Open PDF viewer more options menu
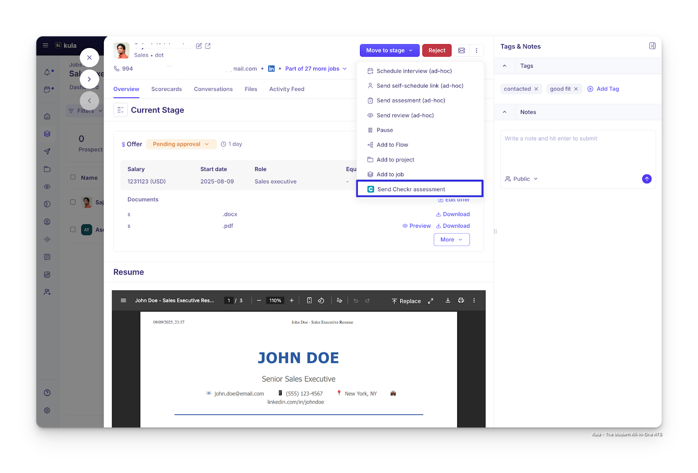 (x=474, y=300)
